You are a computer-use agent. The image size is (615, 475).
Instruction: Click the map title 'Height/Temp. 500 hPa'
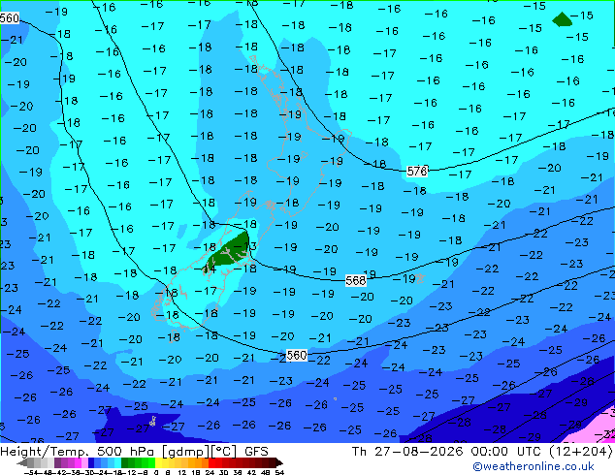(78, 452)
